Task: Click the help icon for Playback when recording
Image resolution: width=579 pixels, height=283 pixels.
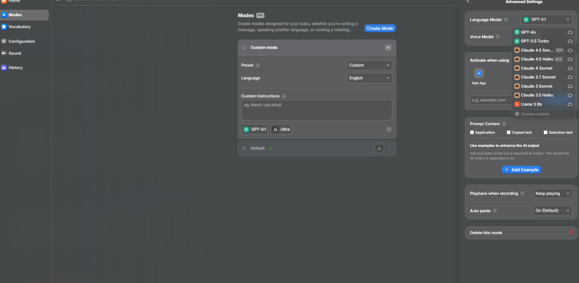Action: [x=522, y=193]
